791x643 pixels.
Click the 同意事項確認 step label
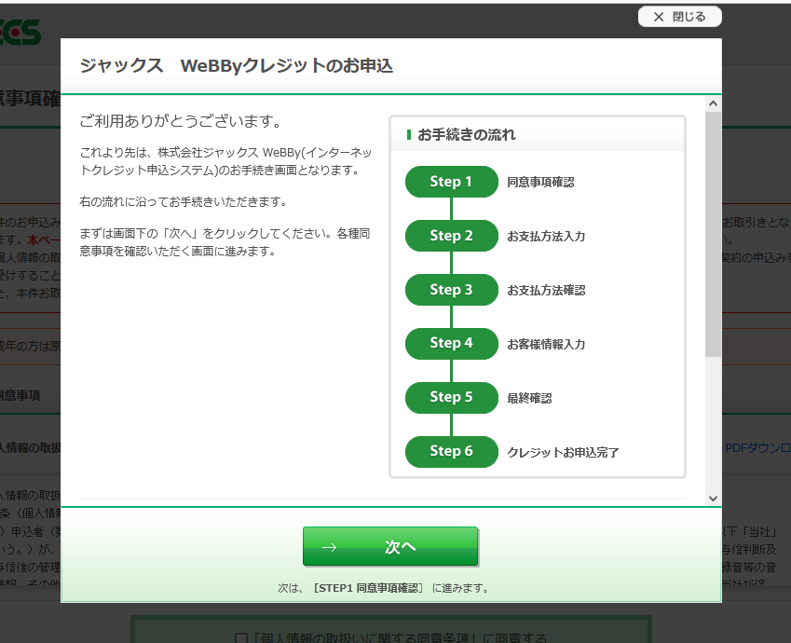pyautogui.click(x=540, y=183)
